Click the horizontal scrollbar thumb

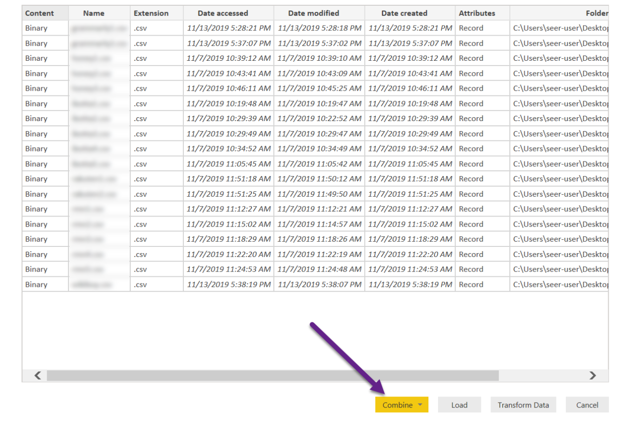[273, 376]
